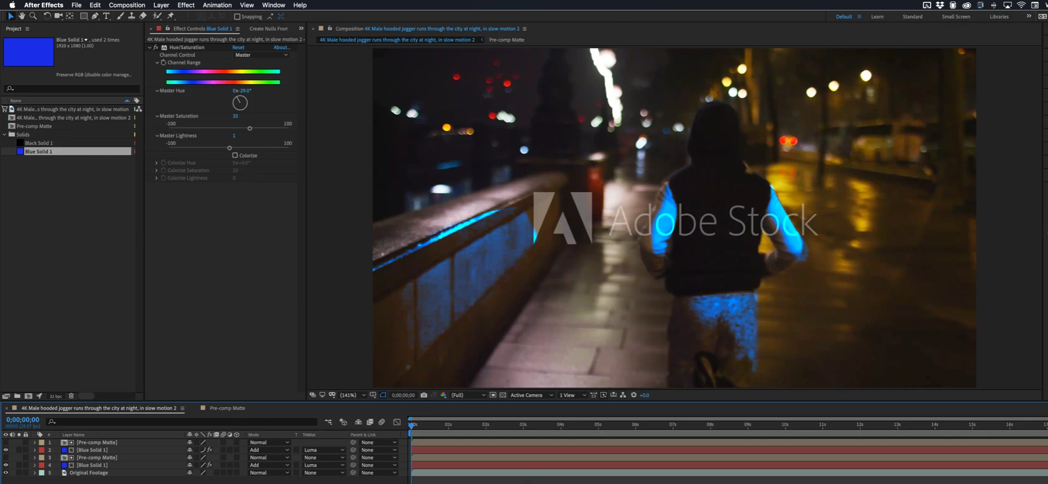The image size is (1048, 484).
Task: Switch to the Libraries workspace
Action: coord(999,16)
